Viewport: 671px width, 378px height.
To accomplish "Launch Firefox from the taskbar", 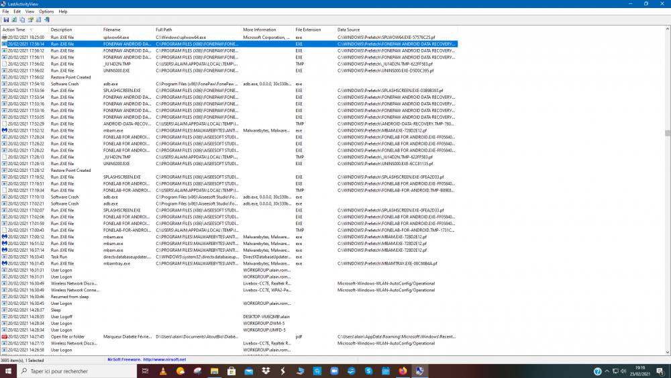I will pyautogui.click(x=403, y=371).
